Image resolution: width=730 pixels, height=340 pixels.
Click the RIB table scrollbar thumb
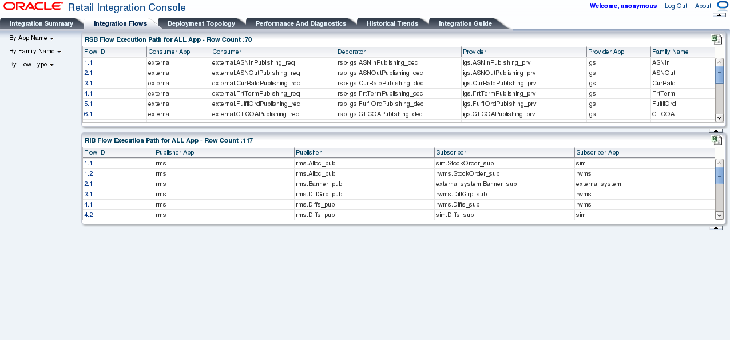point(719,175)
